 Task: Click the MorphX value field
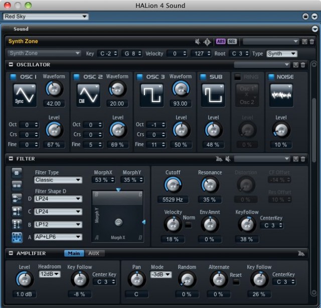(101, 180)
